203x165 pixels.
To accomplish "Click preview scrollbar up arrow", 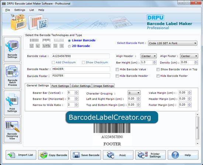I will (197, 114).
